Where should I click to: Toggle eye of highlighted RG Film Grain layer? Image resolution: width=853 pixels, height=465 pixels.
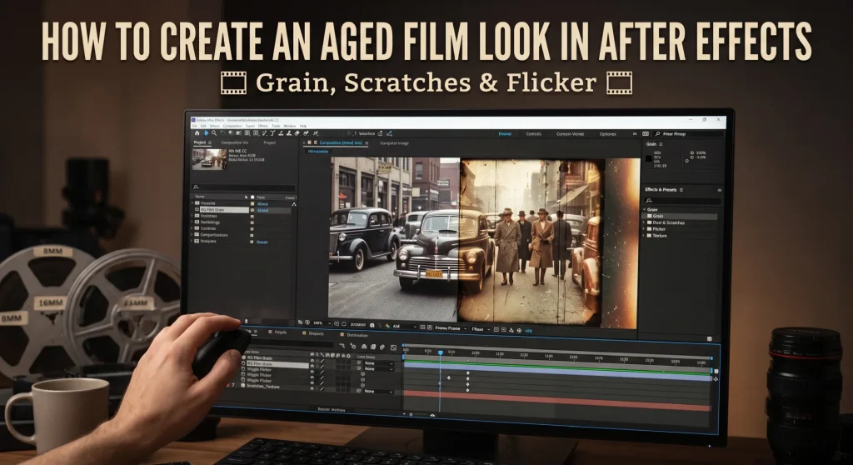[x=312, y=364]
